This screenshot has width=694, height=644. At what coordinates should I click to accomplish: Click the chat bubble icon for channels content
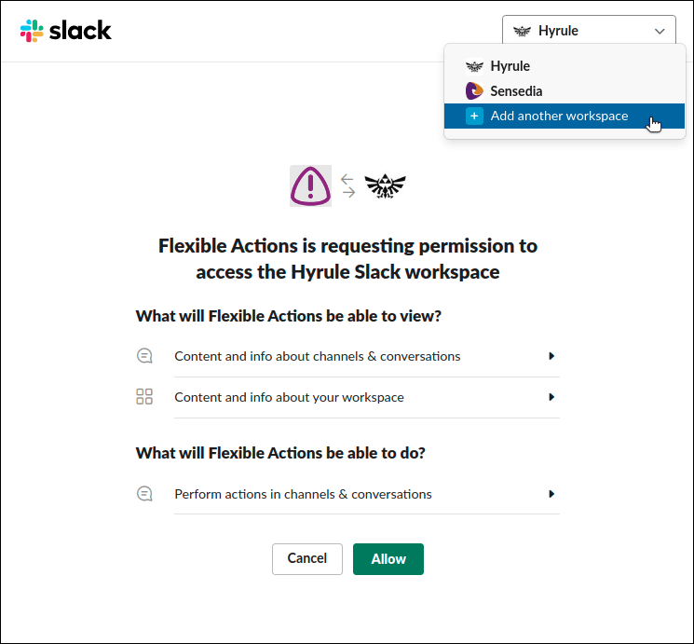144,356
